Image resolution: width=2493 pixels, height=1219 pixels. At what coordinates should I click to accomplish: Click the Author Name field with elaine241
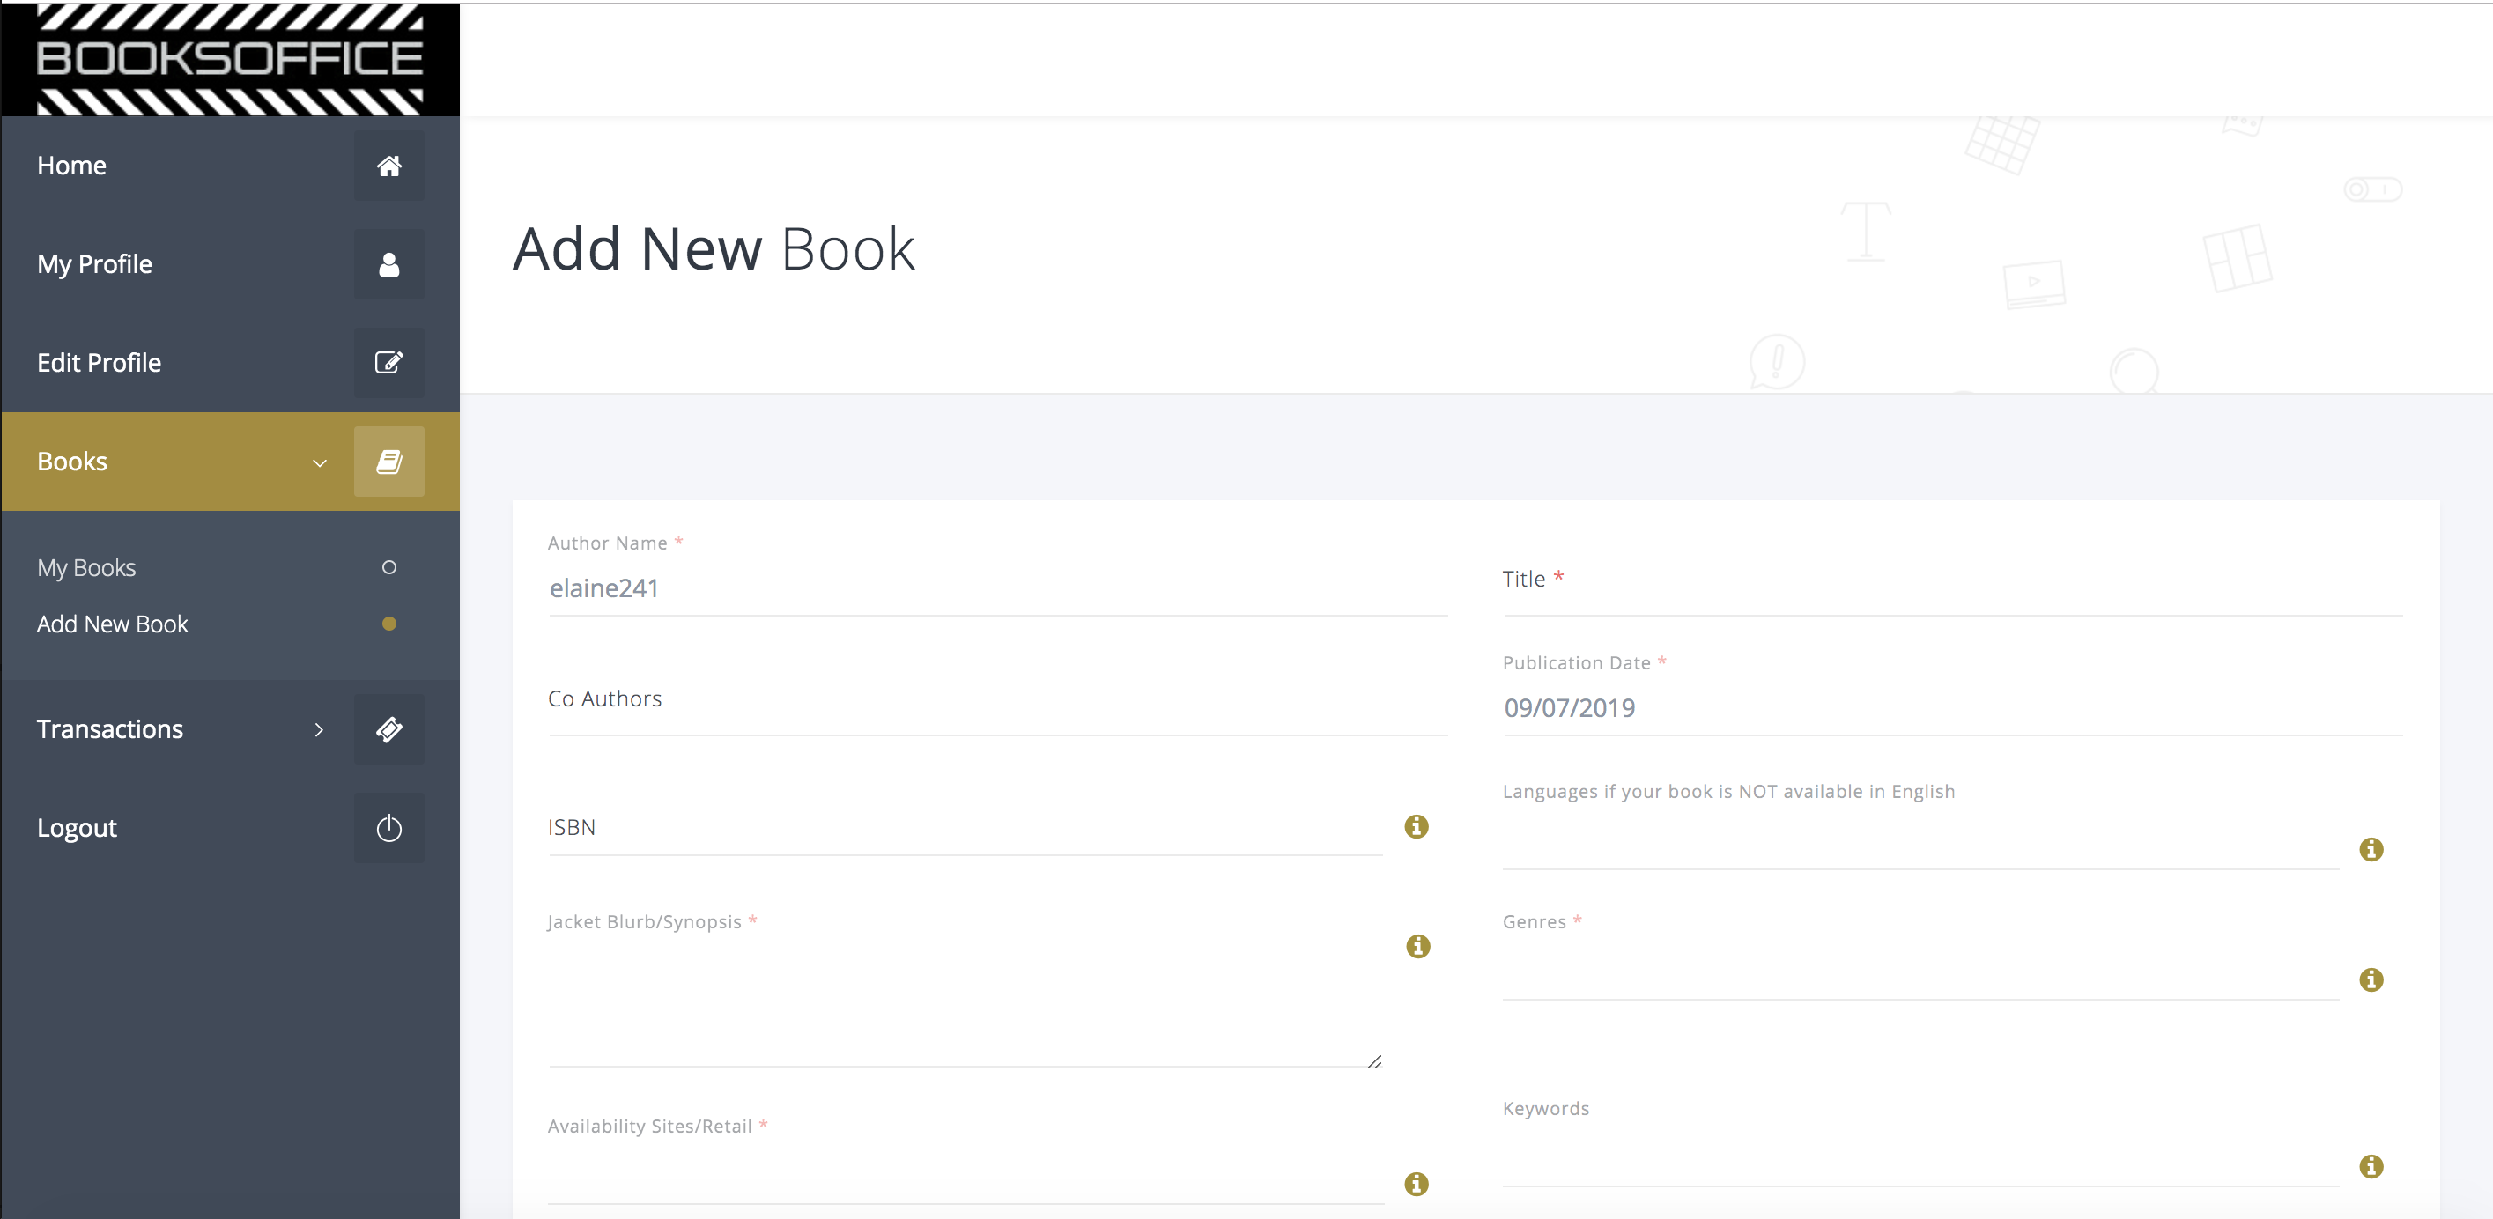998,588
